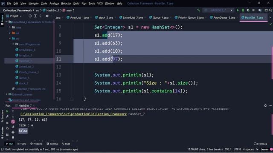Clear console with the trash icon
Screen dimensions: 273x153
pyautogui.click(x=13, y=137)
